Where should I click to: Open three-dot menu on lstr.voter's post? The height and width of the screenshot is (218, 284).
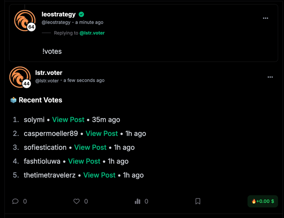(270, 77)
